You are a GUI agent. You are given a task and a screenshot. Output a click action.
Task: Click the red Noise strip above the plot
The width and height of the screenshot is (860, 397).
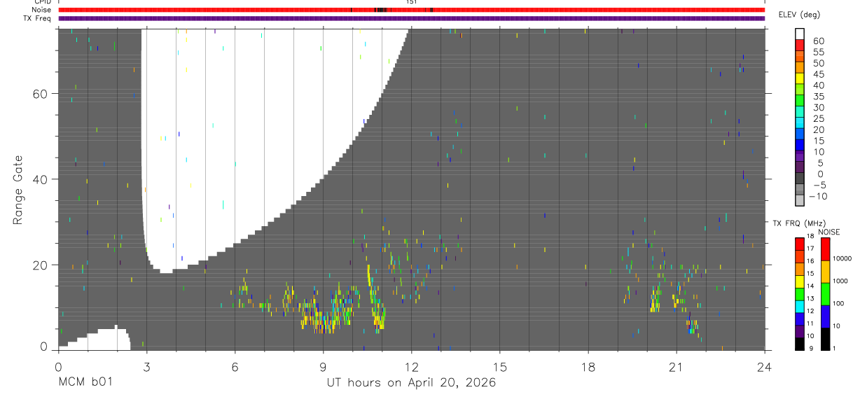tap(411, 10)
